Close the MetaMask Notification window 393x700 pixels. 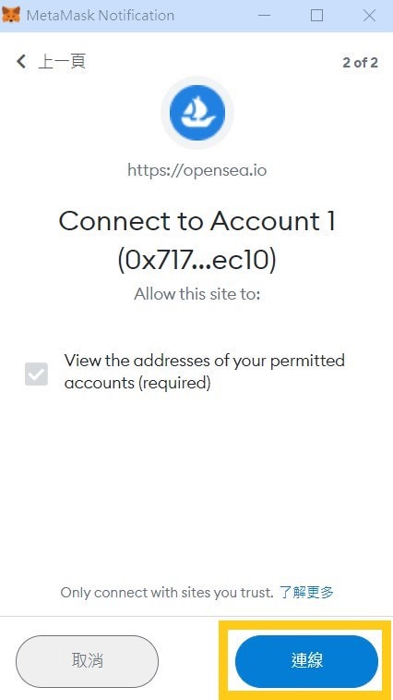pos(369,16)
